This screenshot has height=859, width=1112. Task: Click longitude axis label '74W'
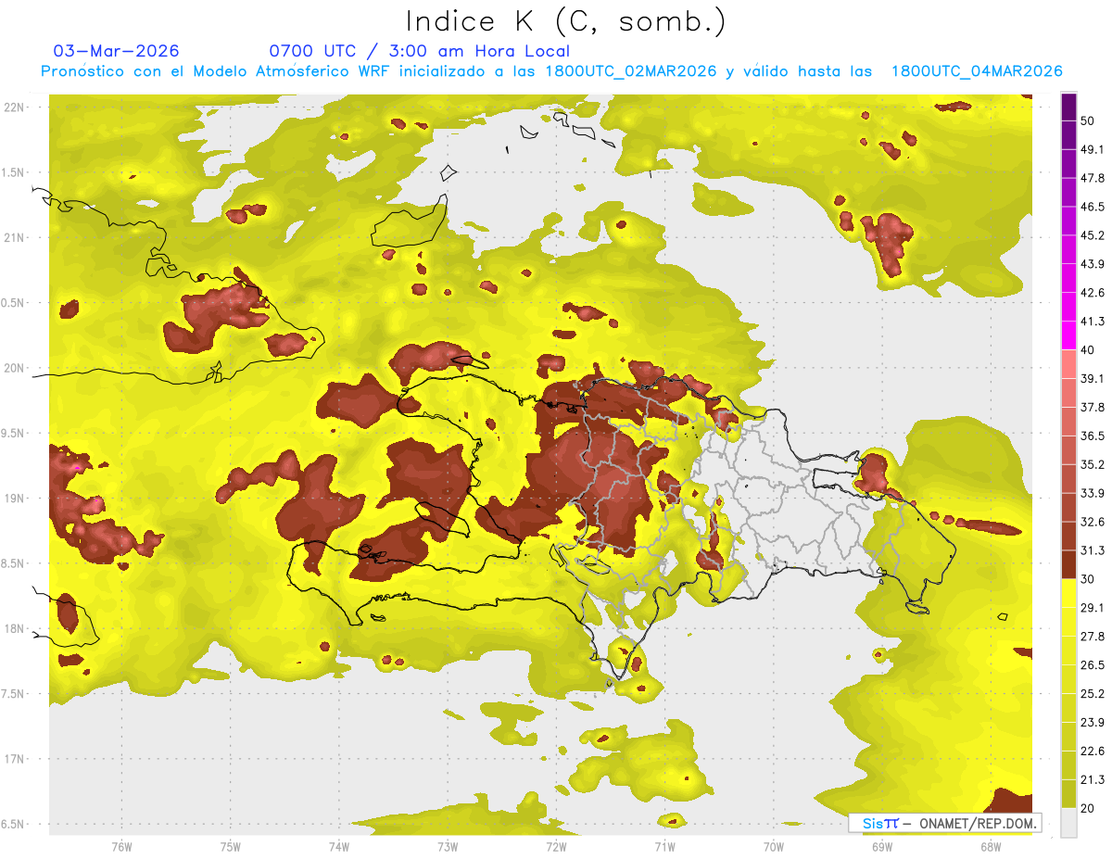(x=338, y=846)
